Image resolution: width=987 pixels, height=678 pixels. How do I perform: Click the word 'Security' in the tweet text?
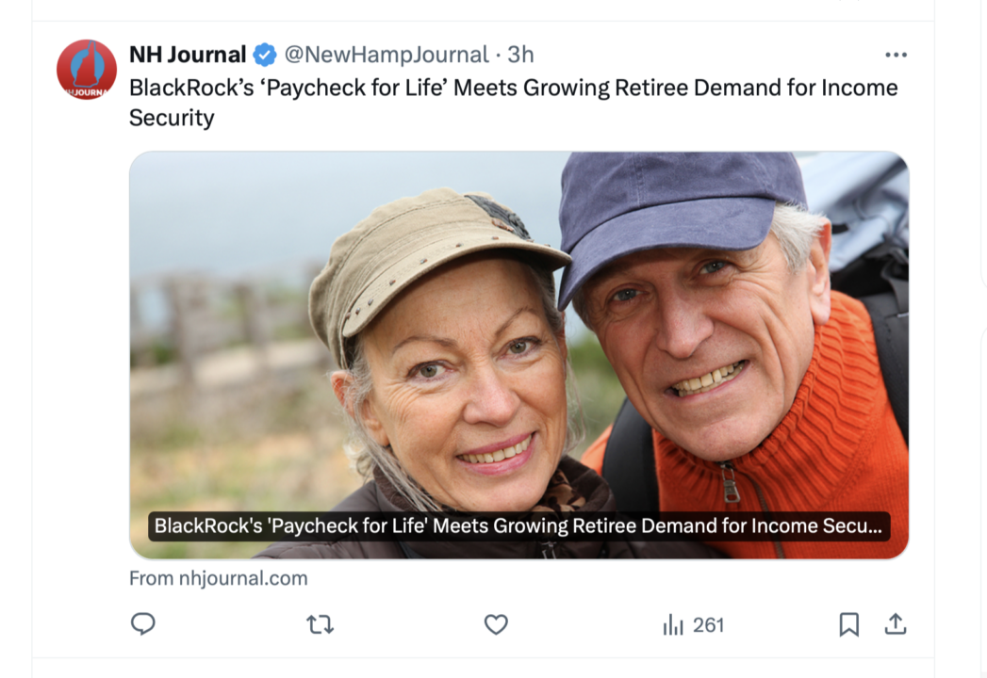[x=172, y=118]
